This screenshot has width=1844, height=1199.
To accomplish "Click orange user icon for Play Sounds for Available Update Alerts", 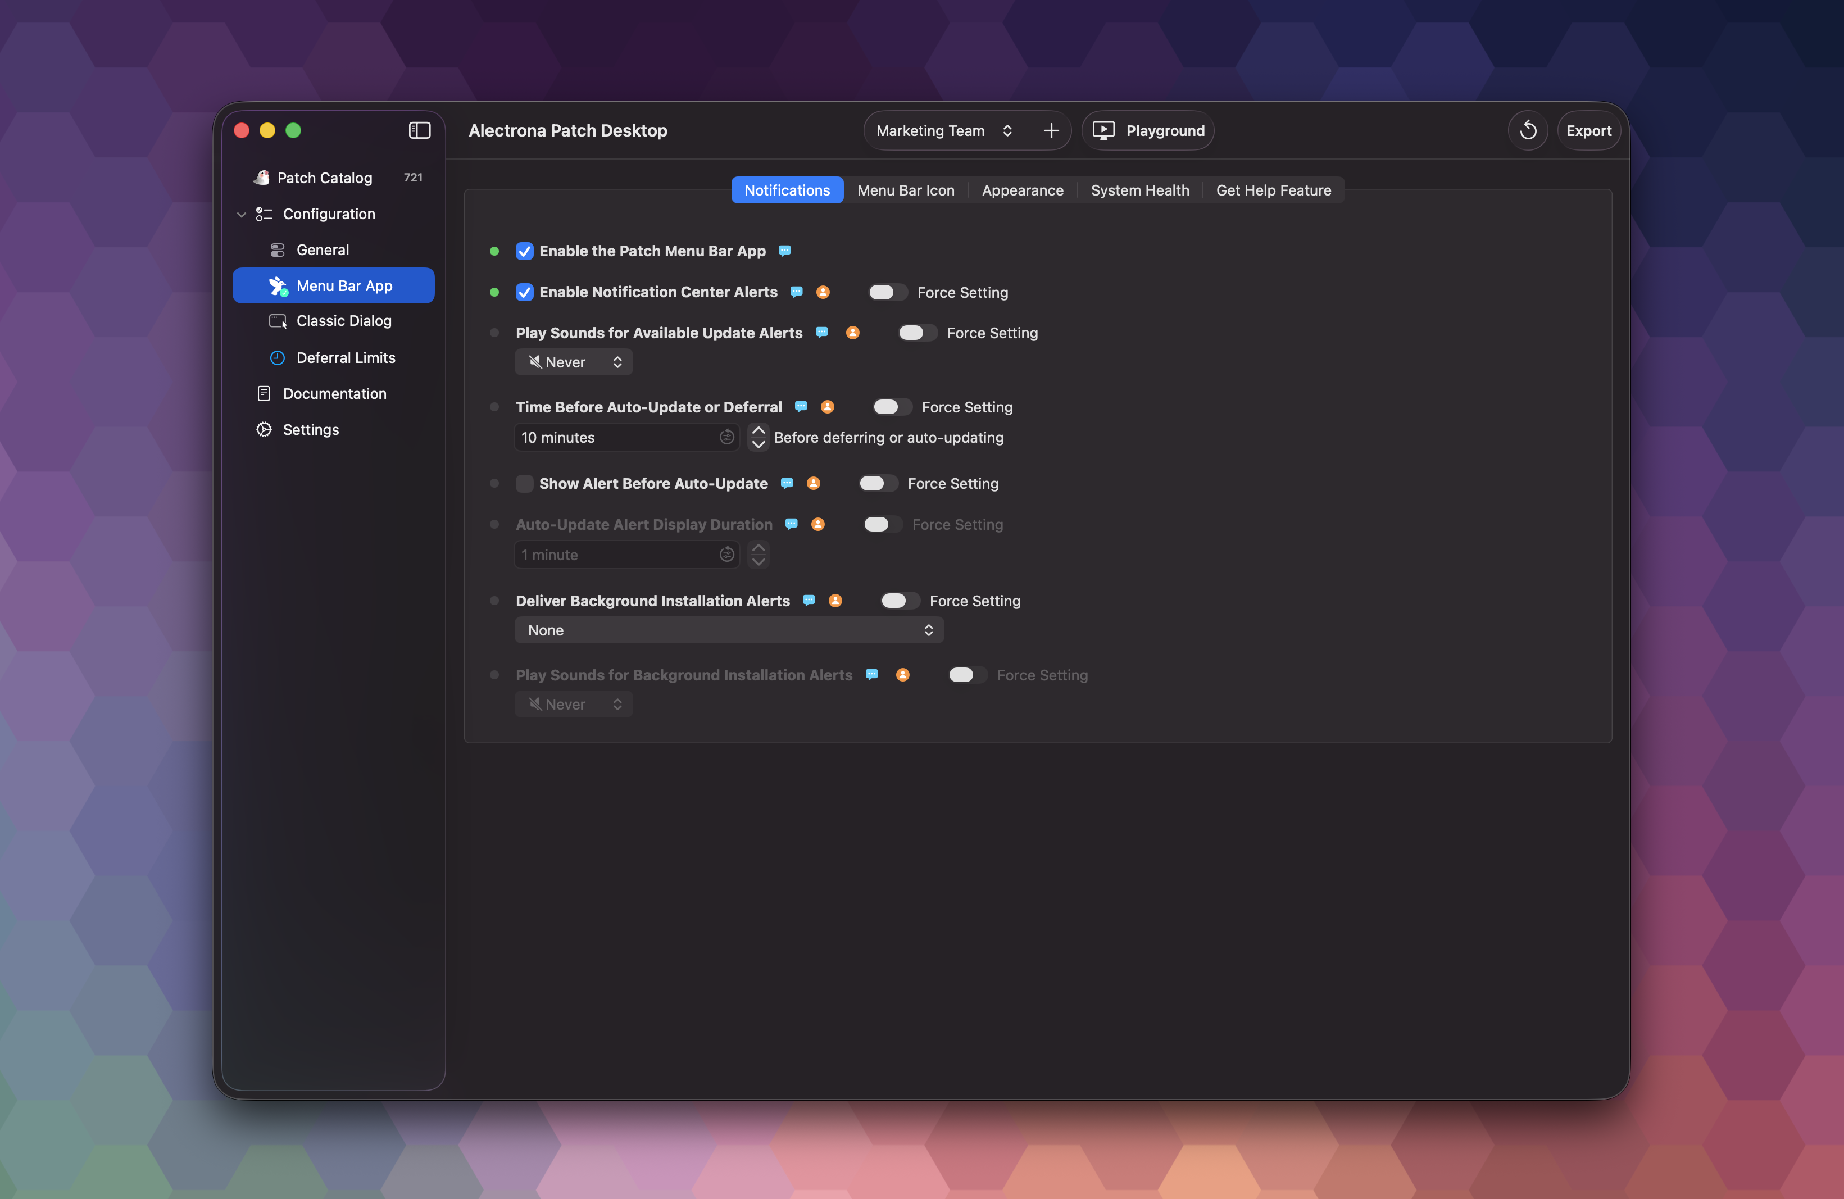I will click(852, 333).
